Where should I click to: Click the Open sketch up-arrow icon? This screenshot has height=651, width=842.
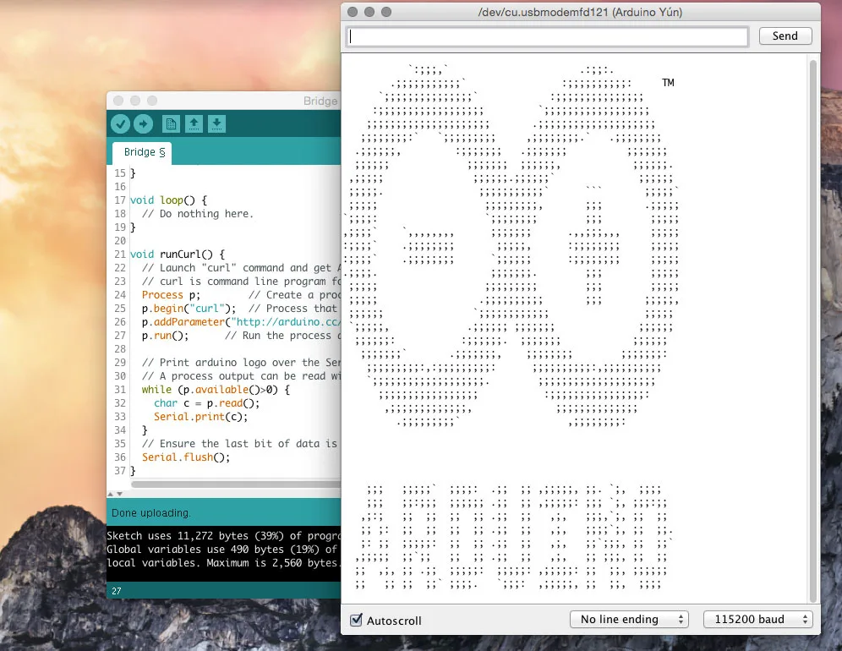coord(194,124)
